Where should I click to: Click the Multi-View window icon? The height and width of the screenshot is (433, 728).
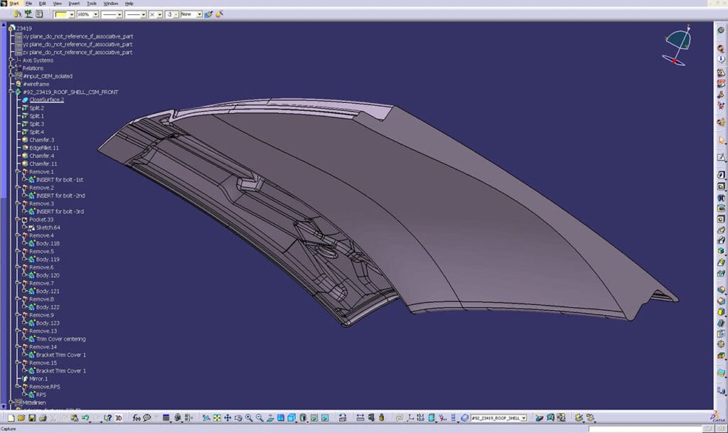point(281,418)
